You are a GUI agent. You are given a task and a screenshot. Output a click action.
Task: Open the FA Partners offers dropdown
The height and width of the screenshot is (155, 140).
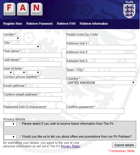(x=10, y=137)
